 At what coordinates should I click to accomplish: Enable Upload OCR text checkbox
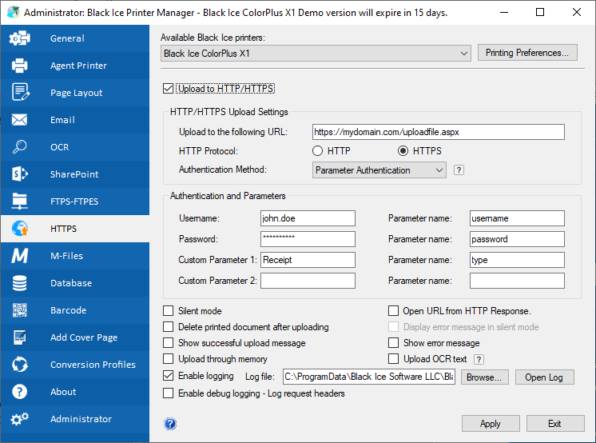pos(393,358)
